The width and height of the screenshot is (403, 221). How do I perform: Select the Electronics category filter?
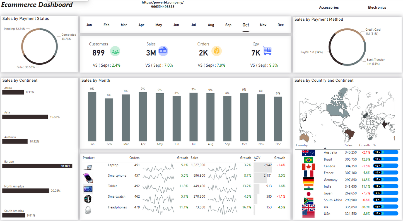(x=377, y=8)
